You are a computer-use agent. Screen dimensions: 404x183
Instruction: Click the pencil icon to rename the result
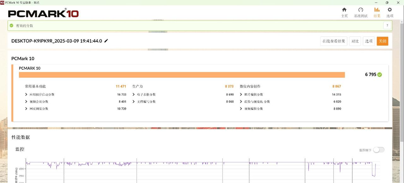(106, 41)
